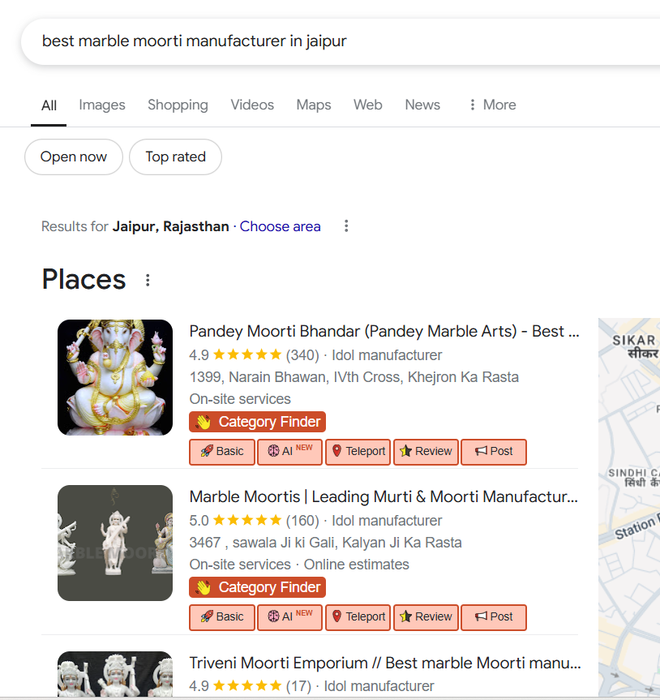Open Pandey Moorti Bhandar listing title
Image resolution: width=660 pixels, height=700 pixels.
[384, 331]
